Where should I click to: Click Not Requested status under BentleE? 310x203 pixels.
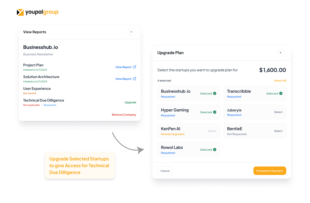coord(237,134)
